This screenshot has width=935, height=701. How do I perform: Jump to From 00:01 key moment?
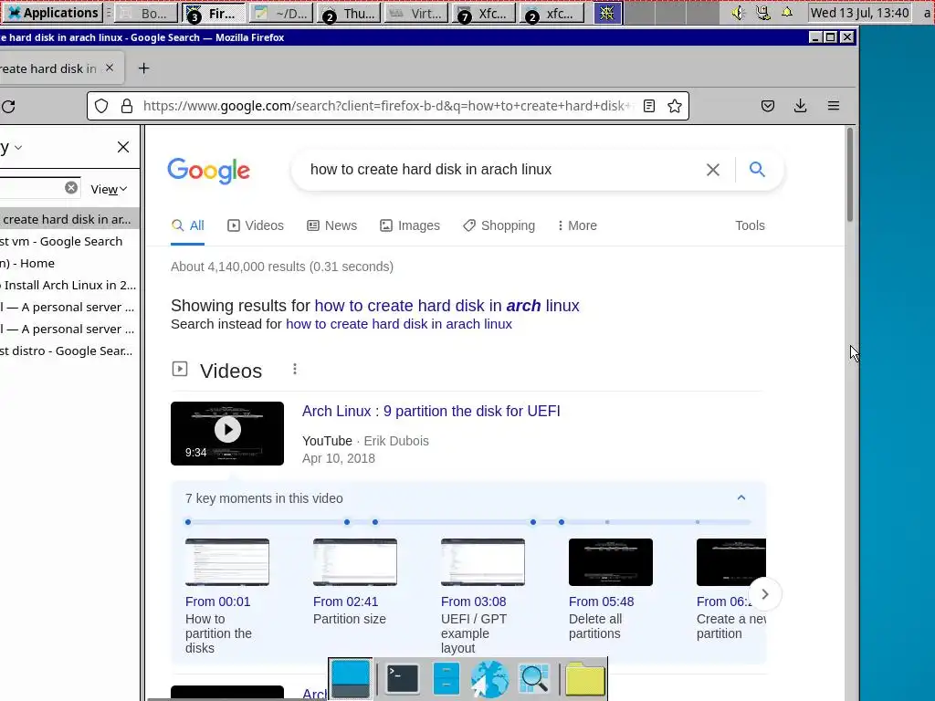coord(217,602)
